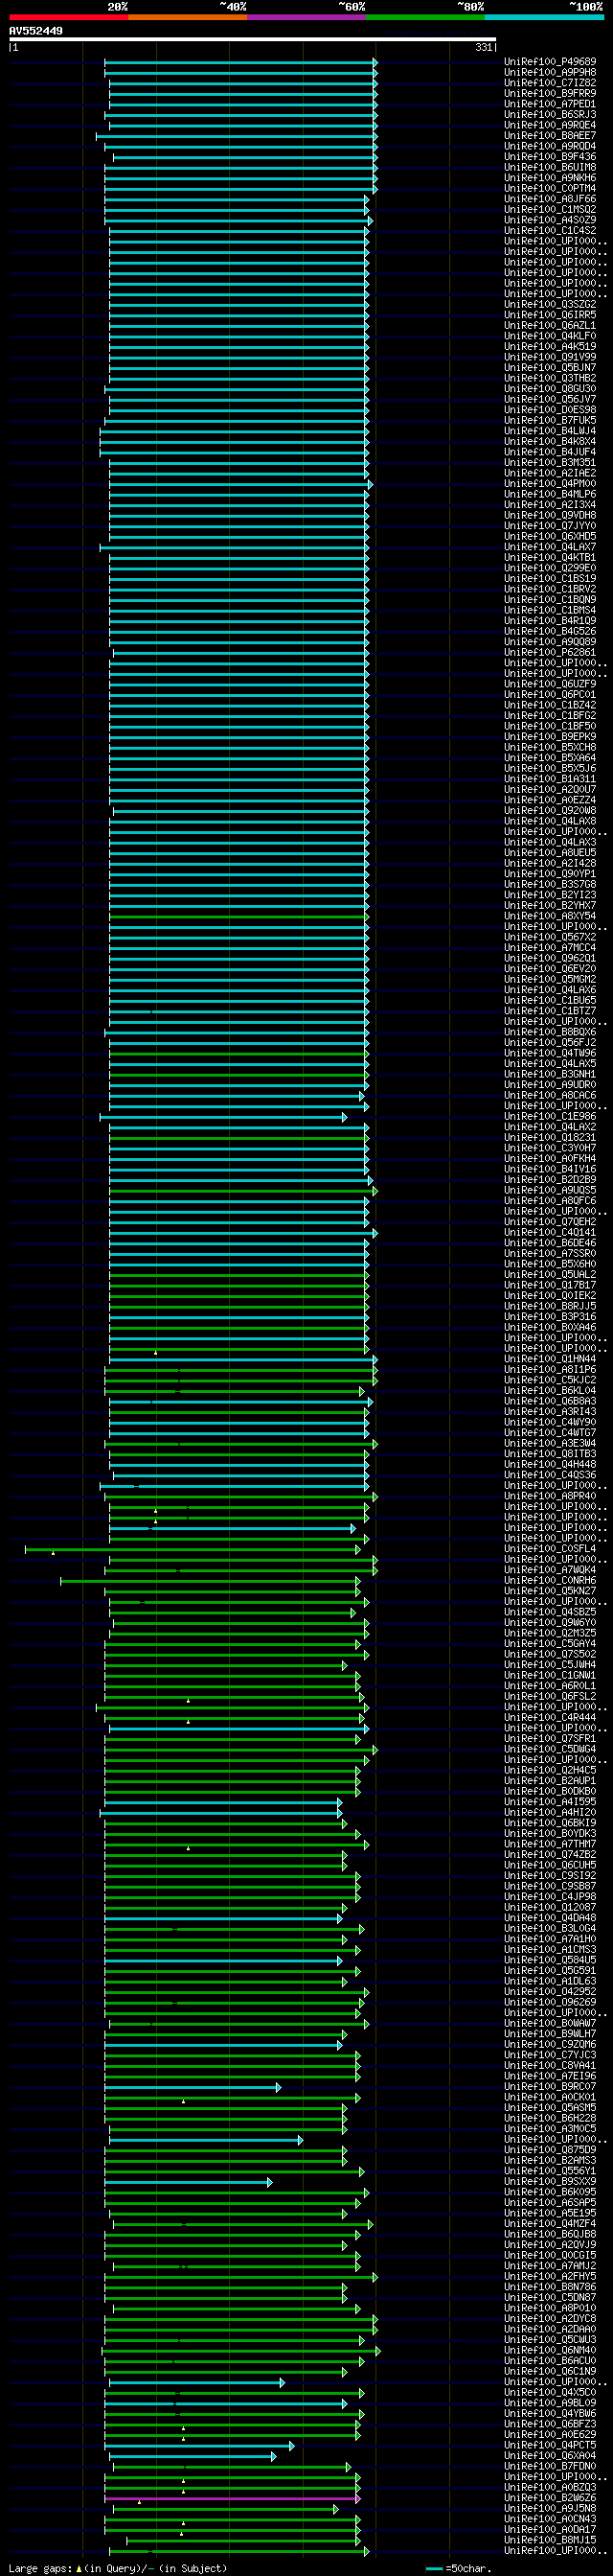Viewport: 613px width, 2576px height.
Task: Select hit label UniRef100_B9F436
Action: coord(550,156)
